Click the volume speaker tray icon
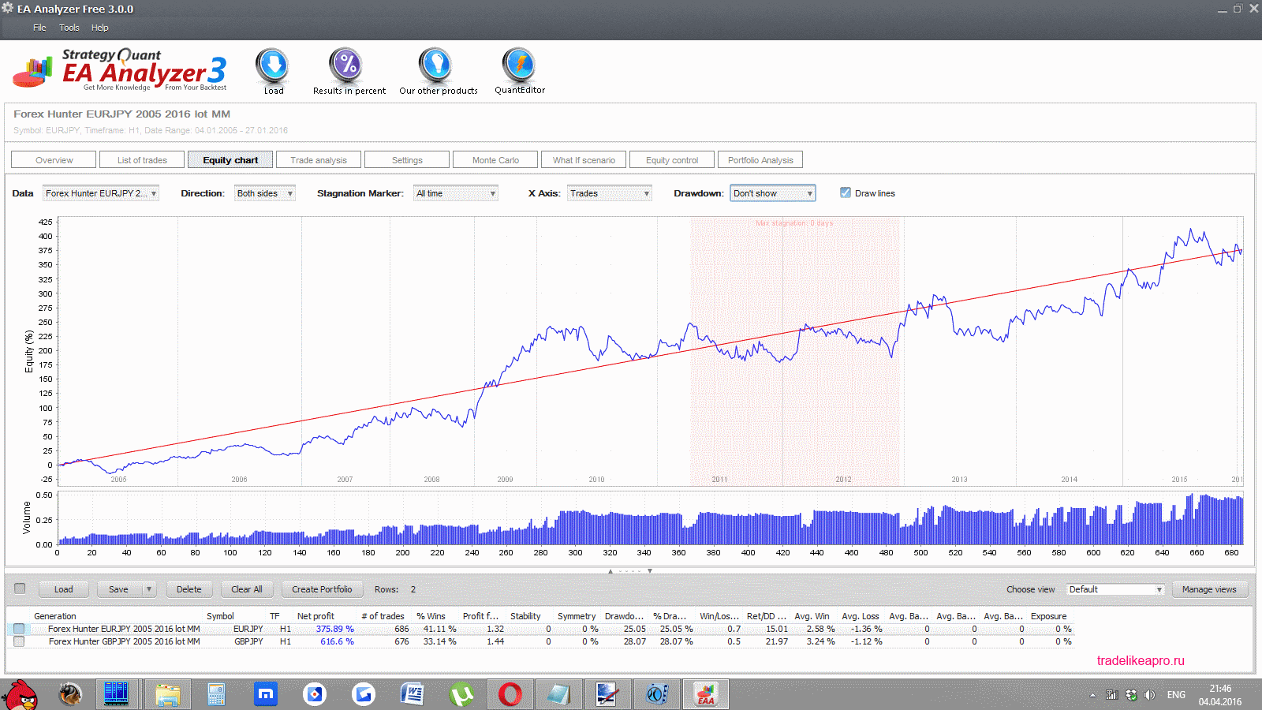The image size is (1262, 710). 1149,695
